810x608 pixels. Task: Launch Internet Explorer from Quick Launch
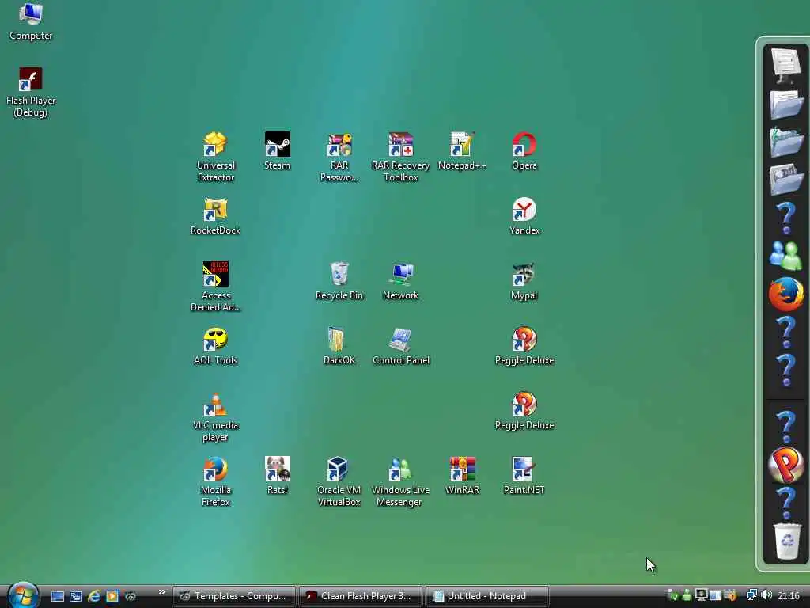coord(94,596)
